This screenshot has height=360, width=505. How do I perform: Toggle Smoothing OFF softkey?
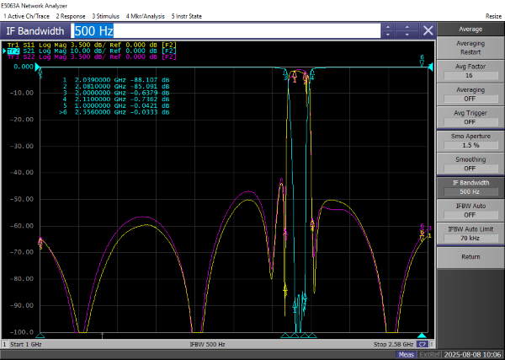pos(470,164)
